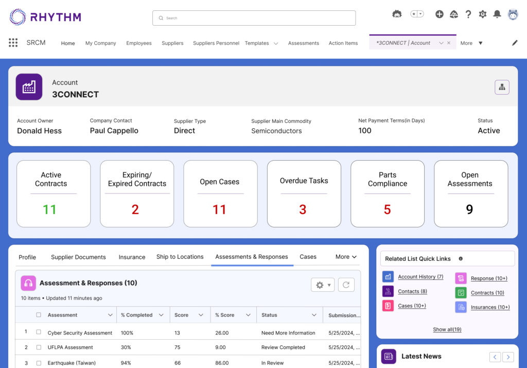Expand the favorites dropdown arrow
527x368 pixels.
click(x=421, y=14)
